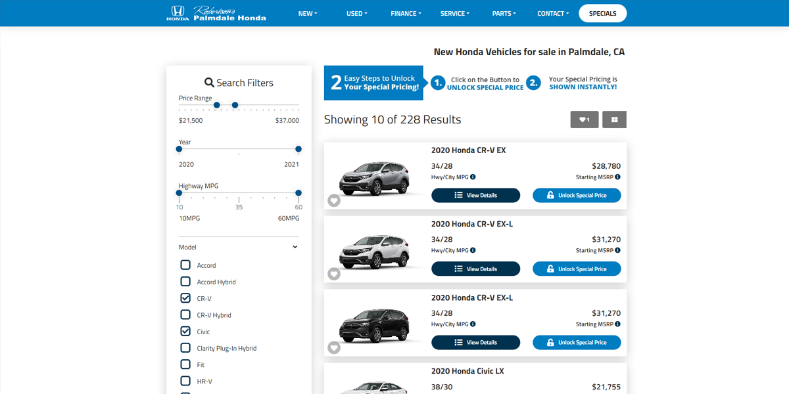Tick the Clarity Plug-In Hybrid checkbox
This screenshot has height=394, width=789.
coord(185,347)
